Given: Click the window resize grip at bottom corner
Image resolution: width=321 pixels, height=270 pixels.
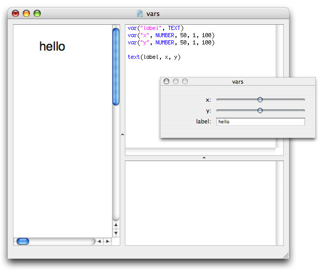Looking at the screenshot, I should 286,256.
